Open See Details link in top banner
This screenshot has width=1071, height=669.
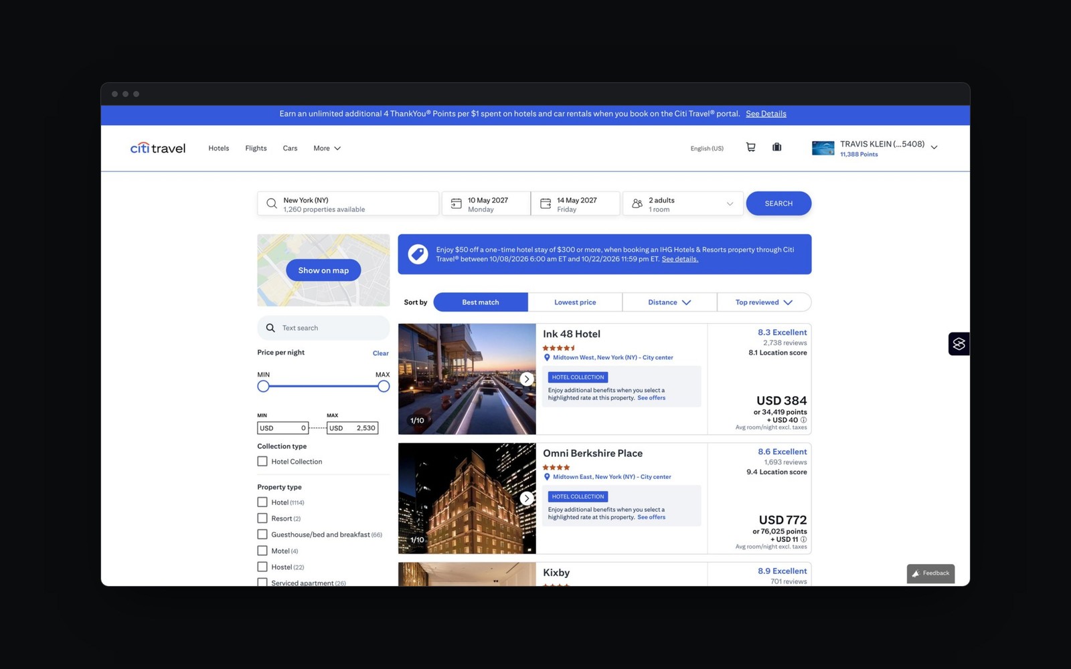coord(766,114)
